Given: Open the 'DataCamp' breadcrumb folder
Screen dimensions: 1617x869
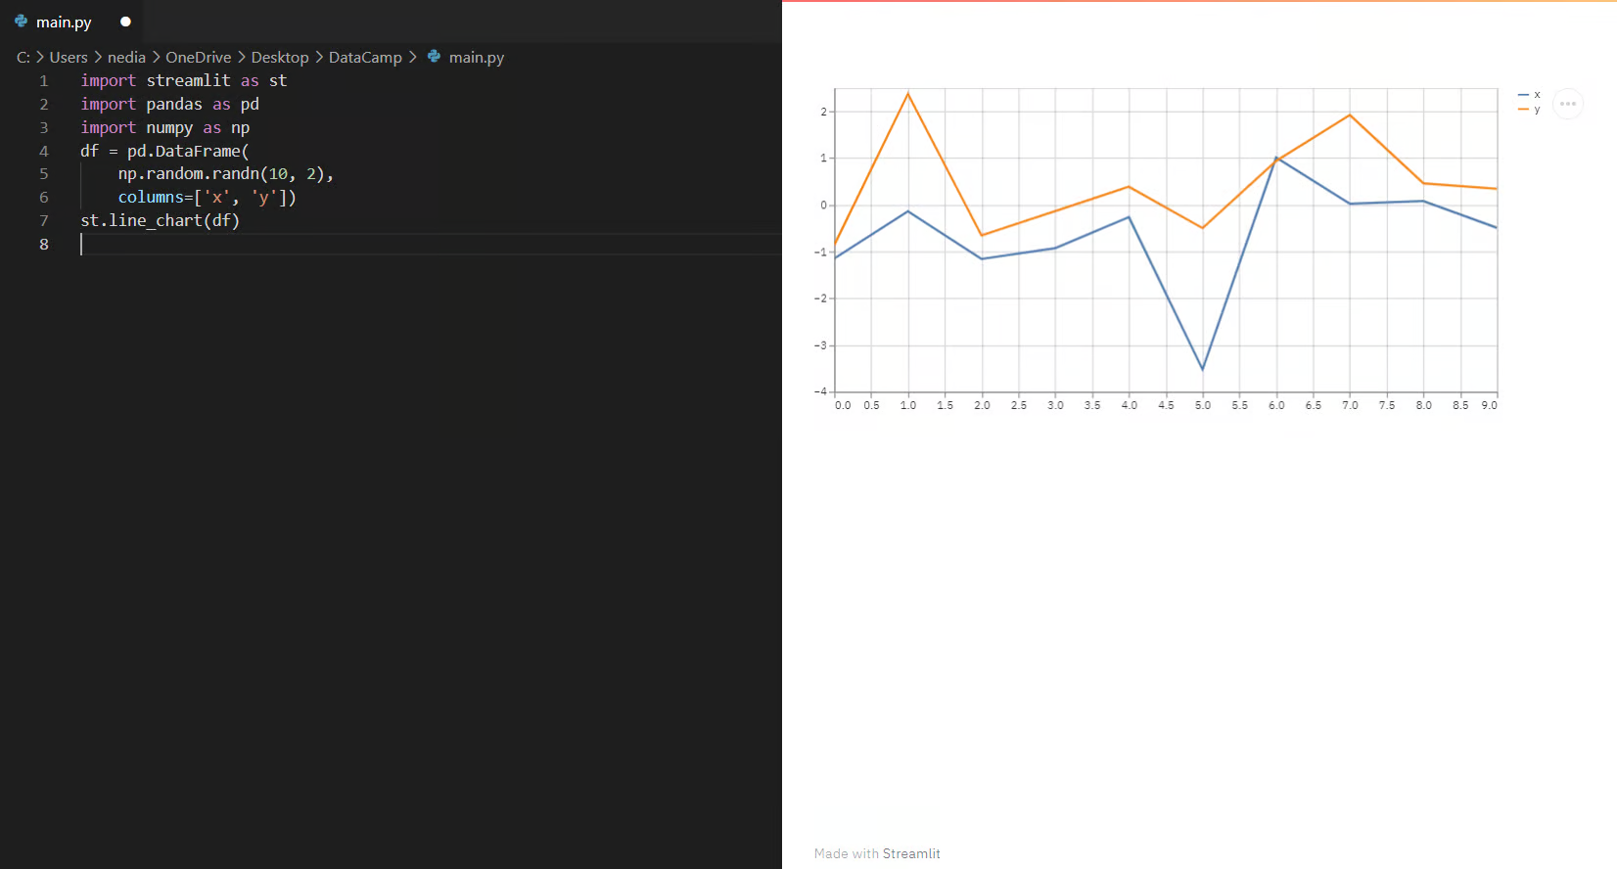Looking at the screenshot, I should [x=365, y=58].
